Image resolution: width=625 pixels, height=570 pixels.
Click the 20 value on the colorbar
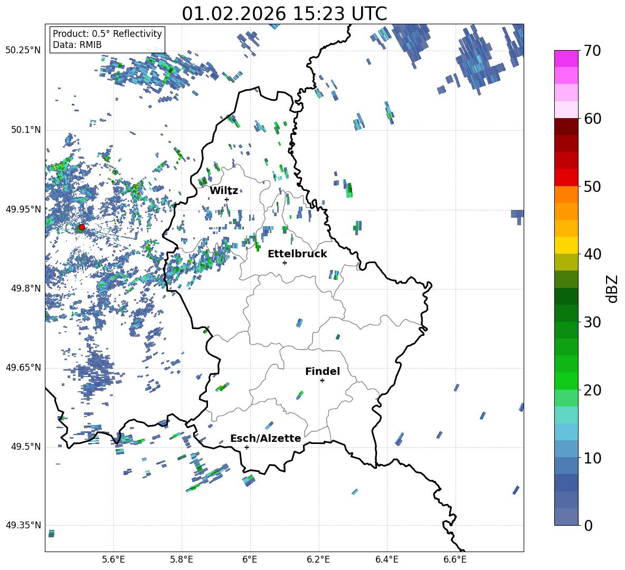pyautogui.click(x=592, y=390)
